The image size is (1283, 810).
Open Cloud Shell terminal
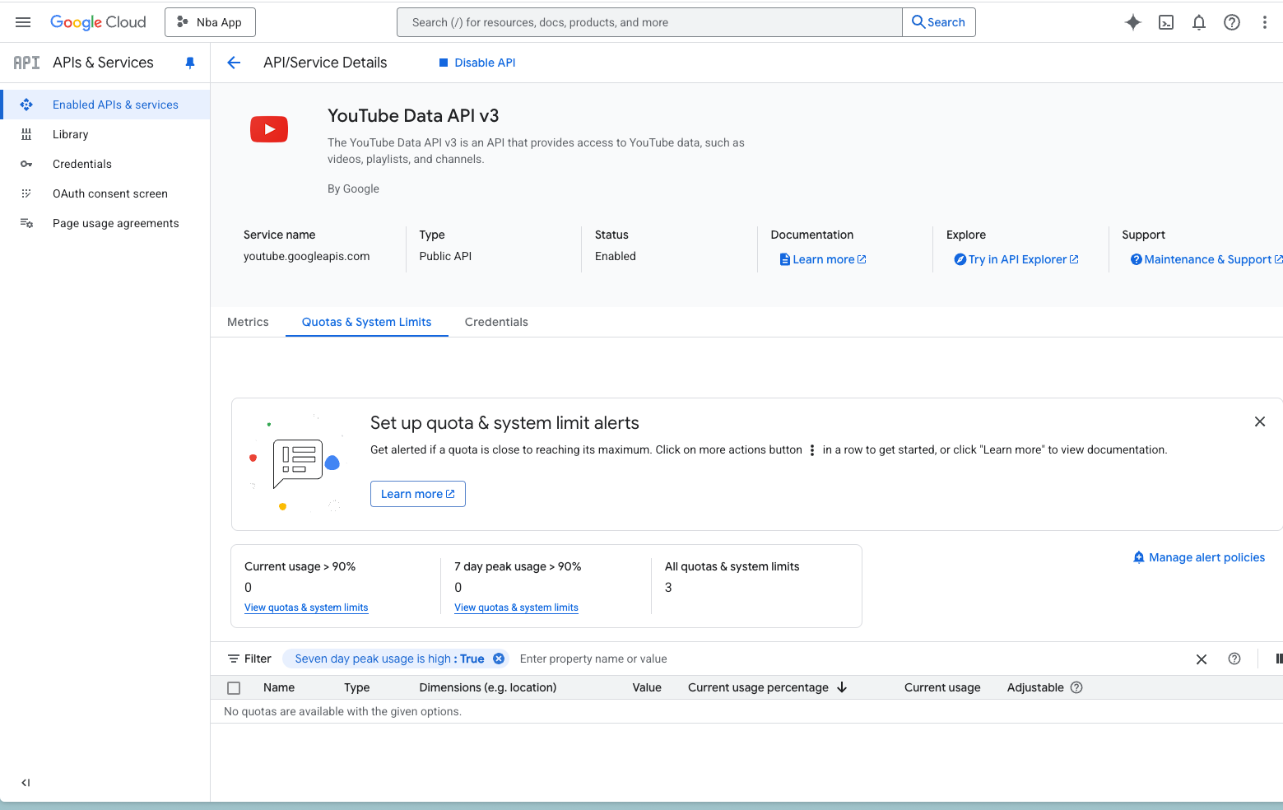click(1166, 22)
